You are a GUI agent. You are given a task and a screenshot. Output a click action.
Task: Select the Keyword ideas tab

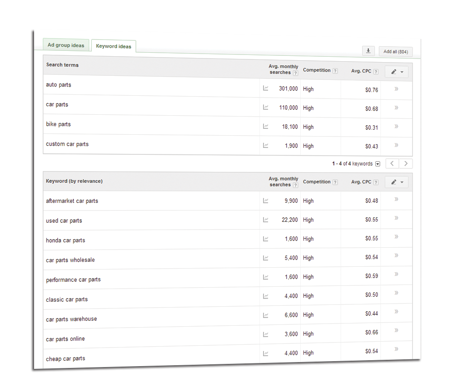[113, 46]
